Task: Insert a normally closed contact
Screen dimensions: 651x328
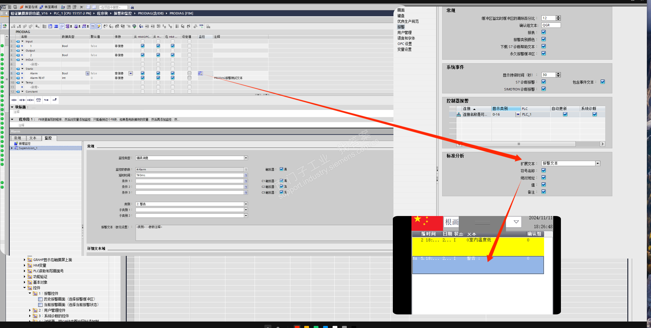Action: click(22, 100)
